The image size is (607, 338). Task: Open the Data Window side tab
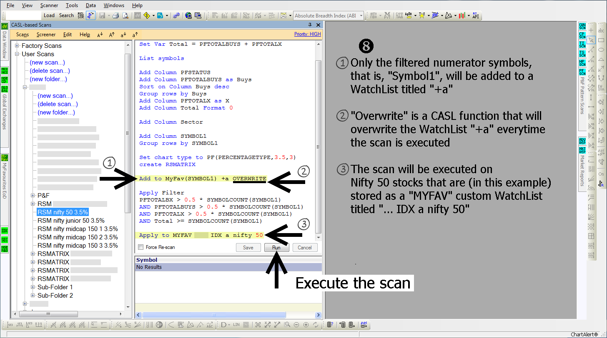pyautogui.click(x=5, y=45)
